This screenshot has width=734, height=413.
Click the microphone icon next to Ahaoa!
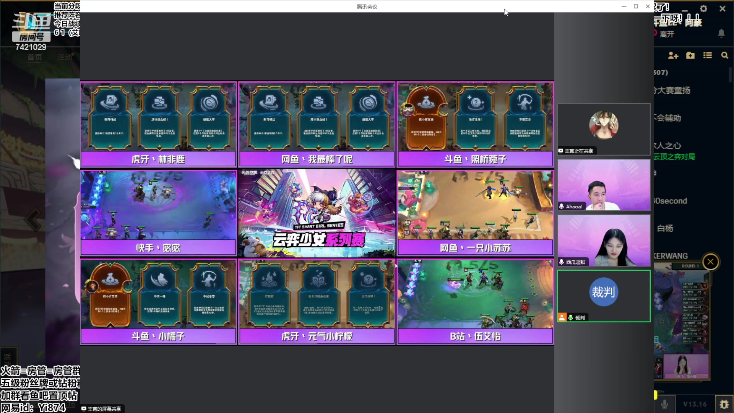562,206
